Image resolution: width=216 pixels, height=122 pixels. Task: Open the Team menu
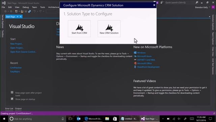point(34,7)
